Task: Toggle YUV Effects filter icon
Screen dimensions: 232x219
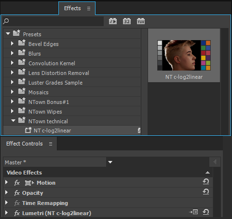Action: point(141,21)
